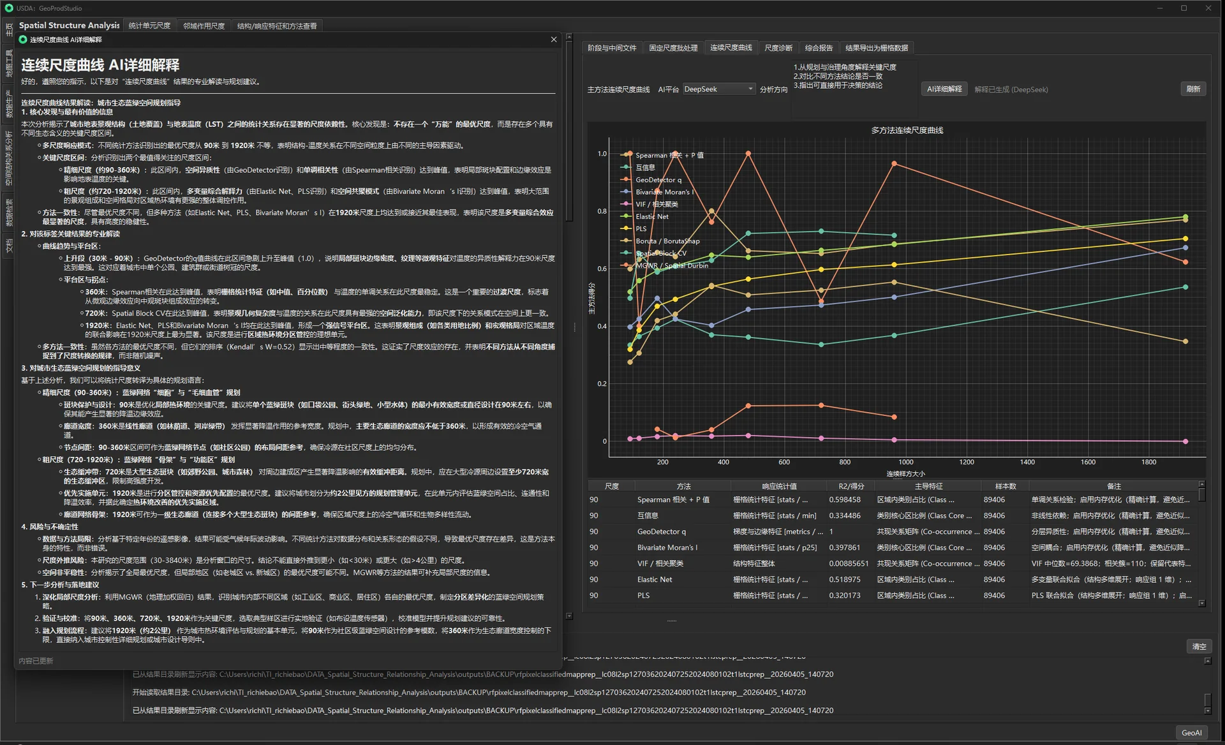Open the 结构/响应特征和方法查看 tab

pyautogui.click(x=277, y=26)
